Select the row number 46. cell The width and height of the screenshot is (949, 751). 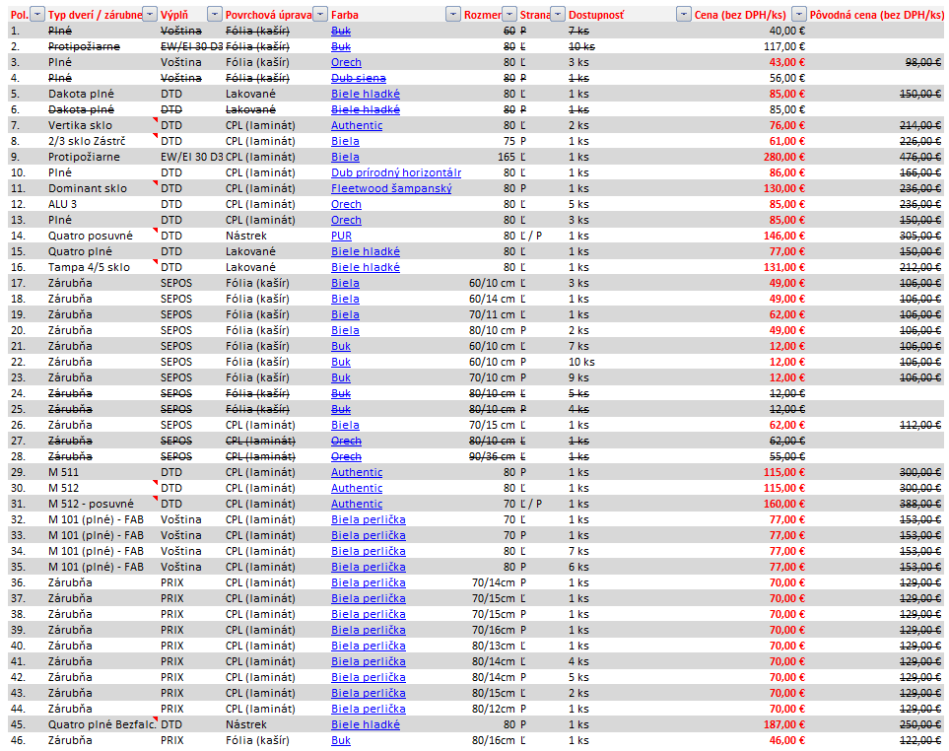pyautogui.click(x=18, y=740)
